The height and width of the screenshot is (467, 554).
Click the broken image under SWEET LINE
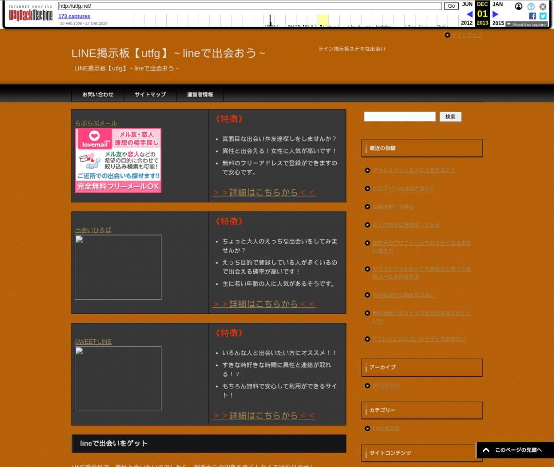[x=118, y=379]
